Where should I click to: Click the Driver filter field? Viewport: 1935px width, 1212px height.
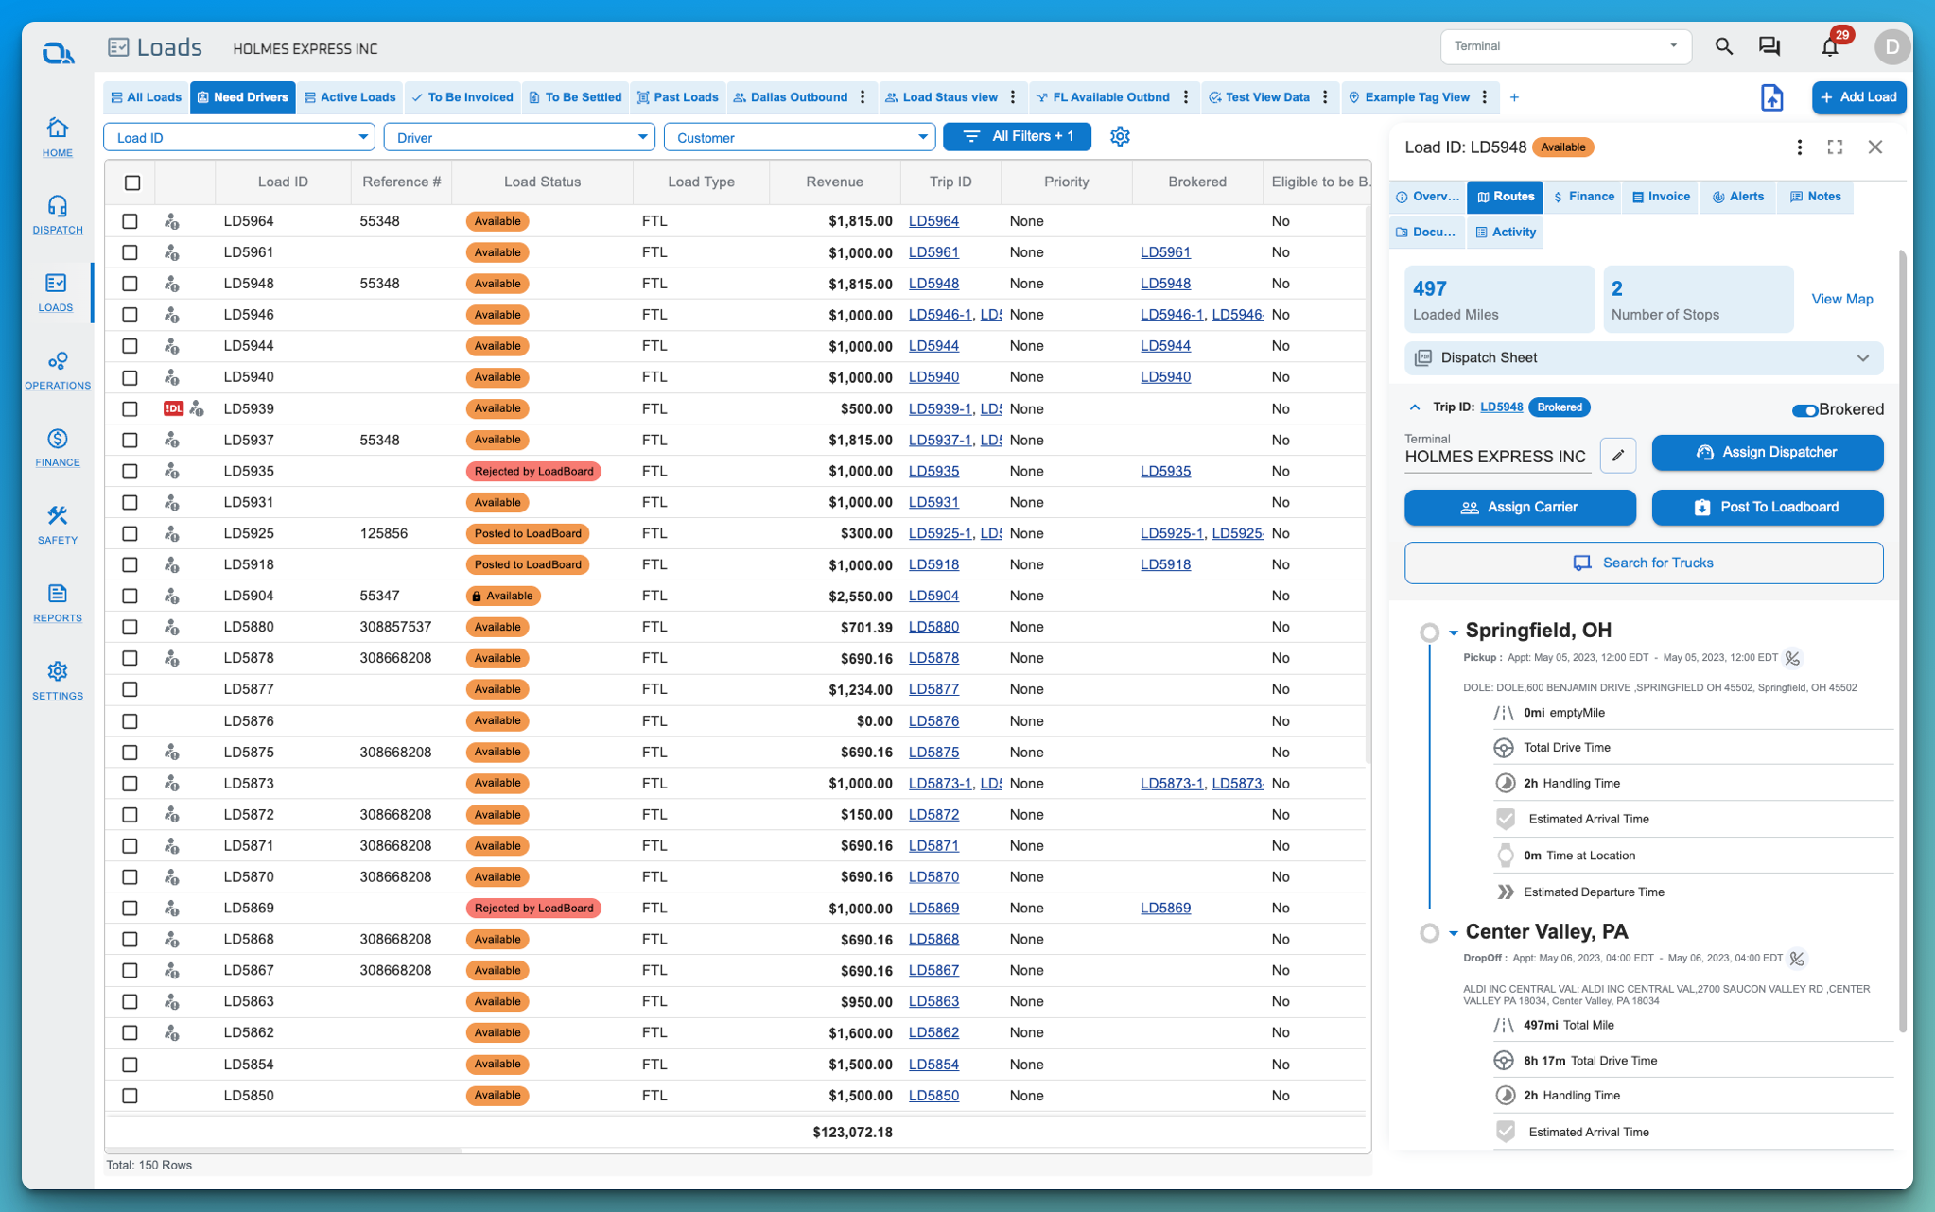pyautogui.click(x=518, y=138)
